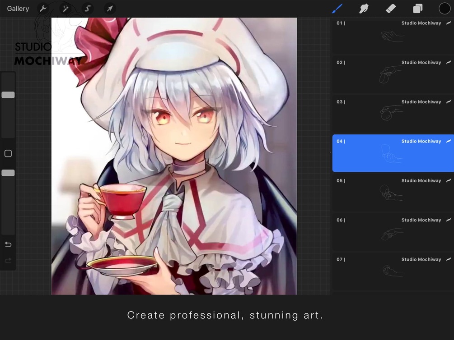Select brush 02 Studio Mochiway
Image resolution: width=454 pixels, height=340 pixels.
(393, 74)
